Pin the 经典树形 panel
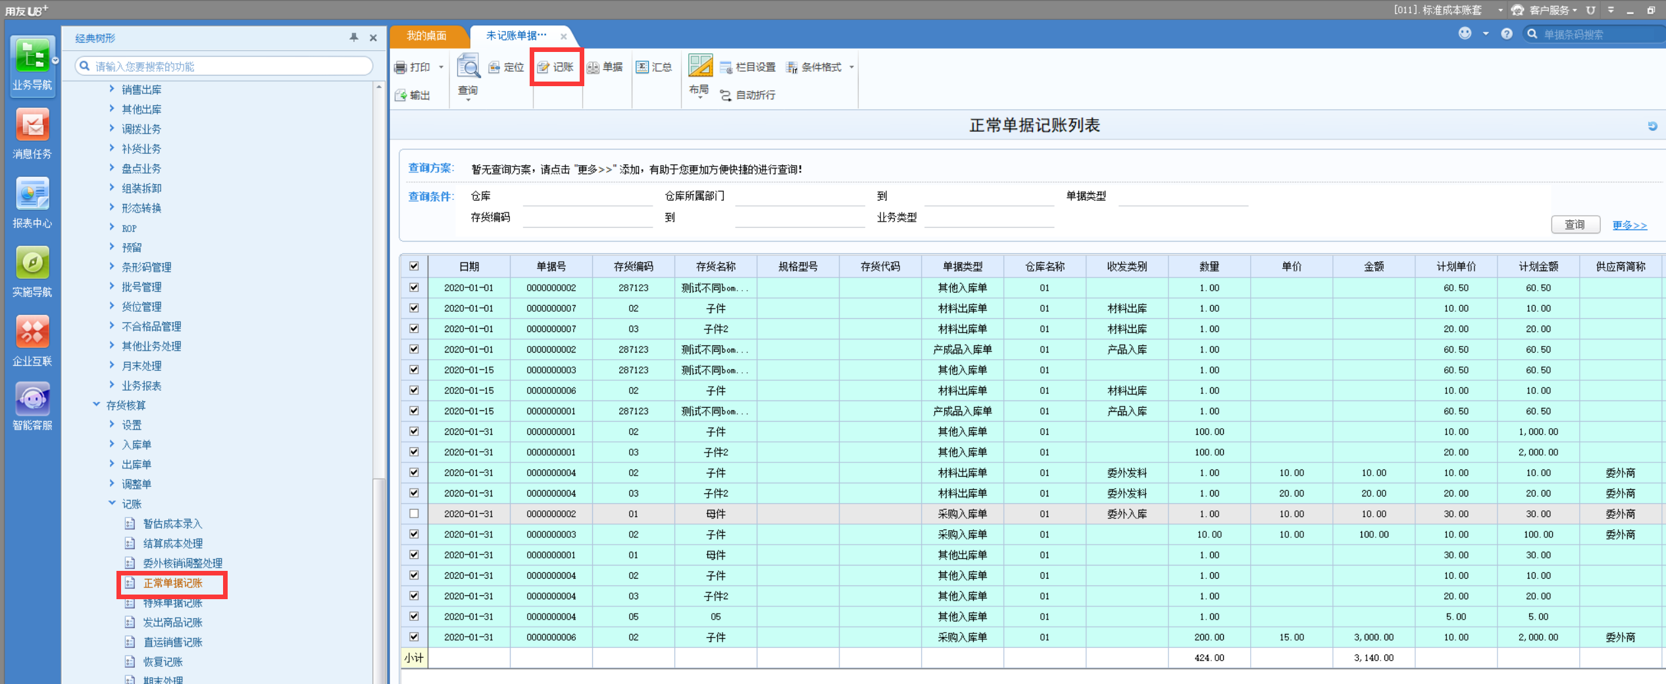This screenshot has height=684, width=1666. (x=354, y=37)
